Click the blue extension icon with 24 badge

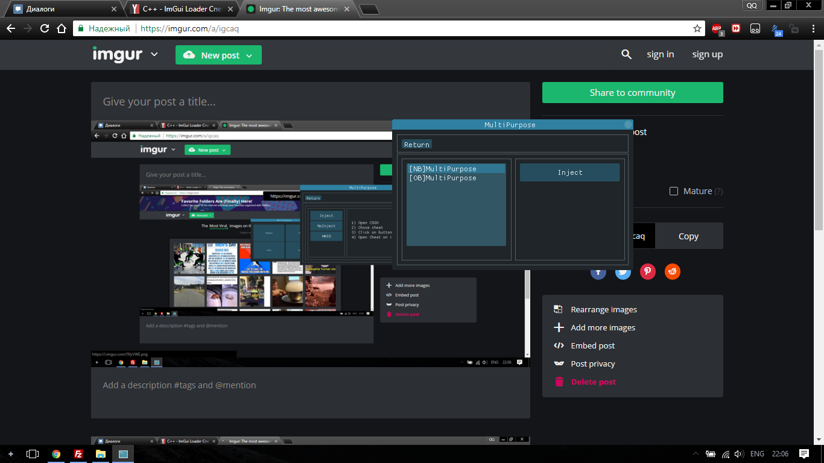coord(776,29)
